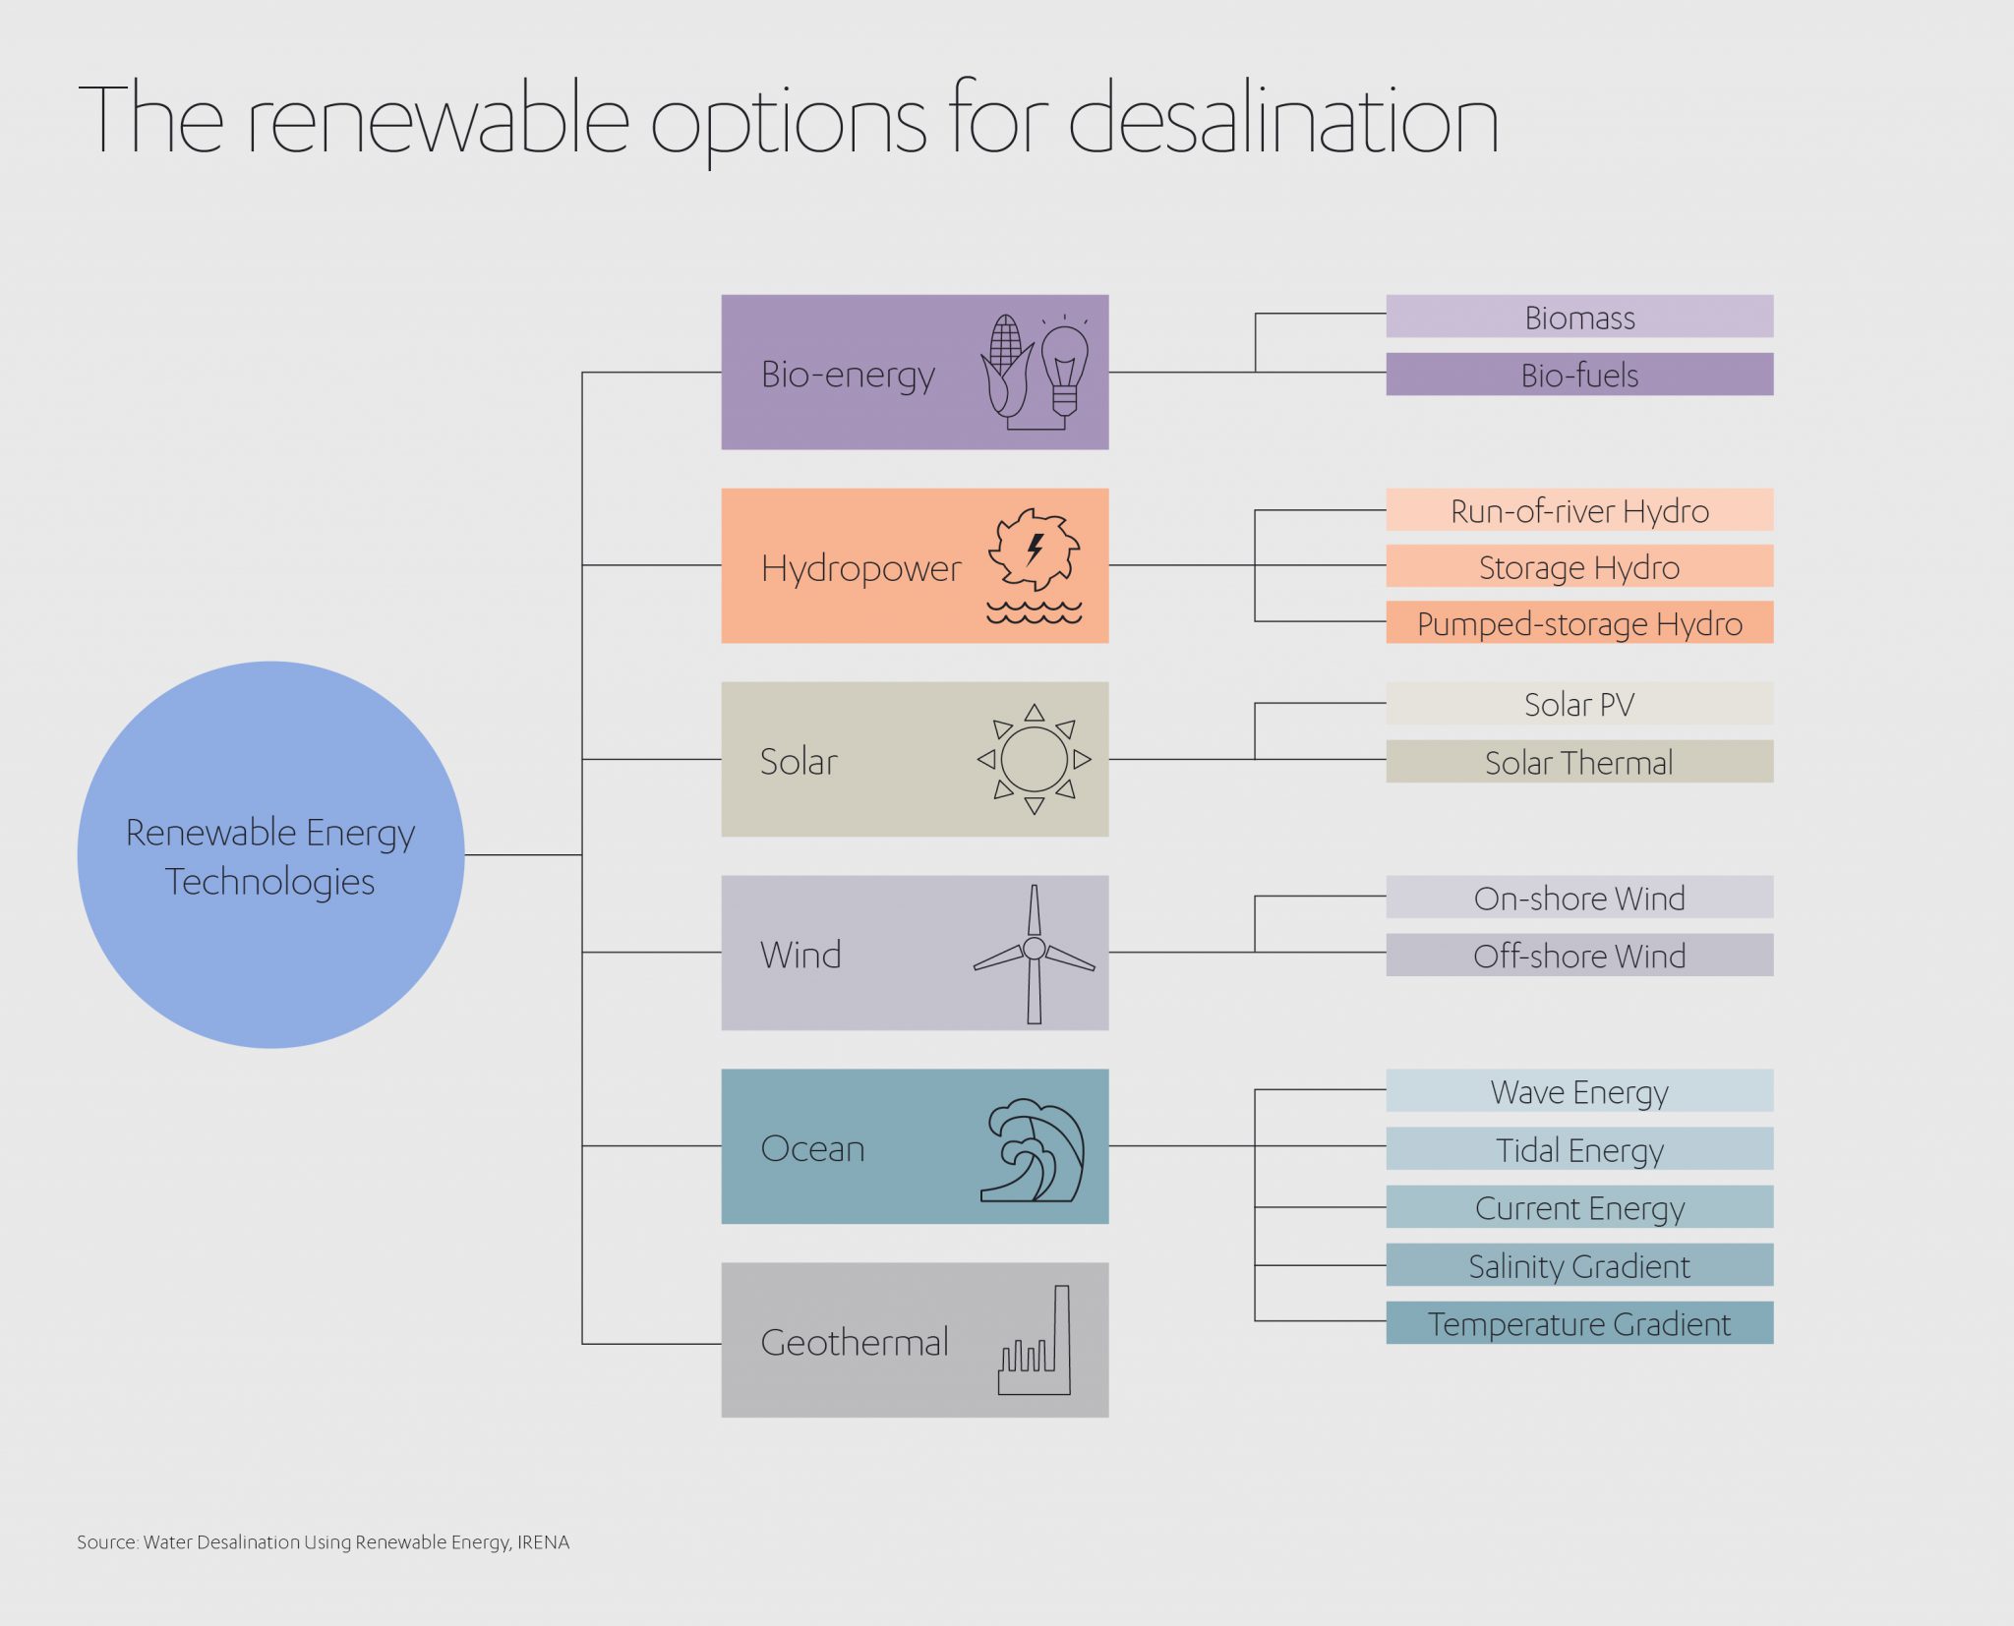Screen dimensions: 2014x1626
Task: Select the Biomass option bar
Action: click(x=1578, y=319)
